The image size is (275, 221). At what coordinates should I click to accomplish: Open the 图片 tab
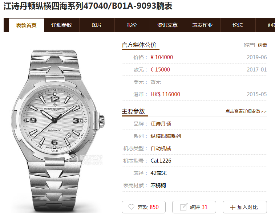97,25
